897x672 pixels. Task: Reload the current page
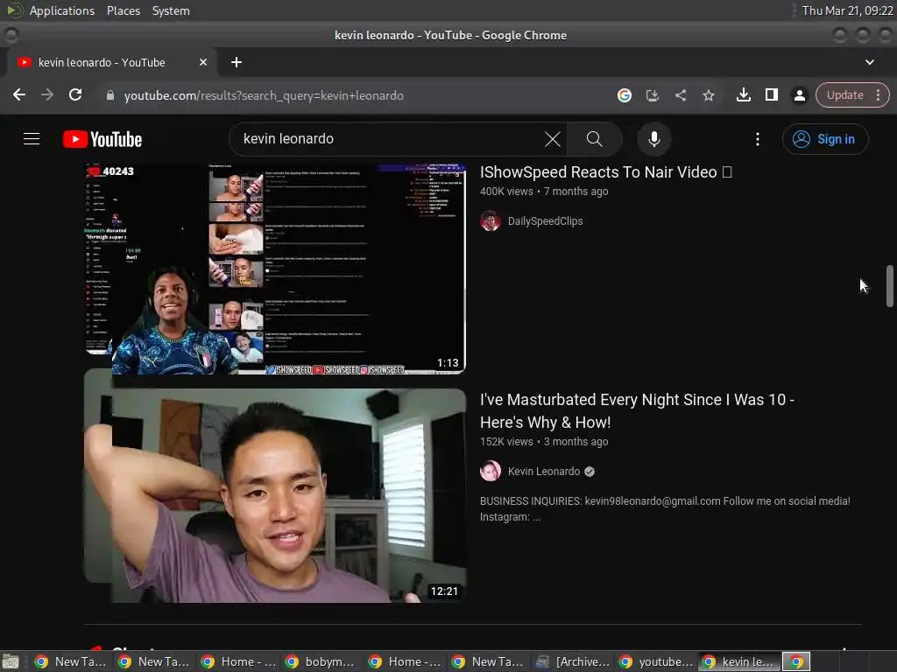click(75, 94)
